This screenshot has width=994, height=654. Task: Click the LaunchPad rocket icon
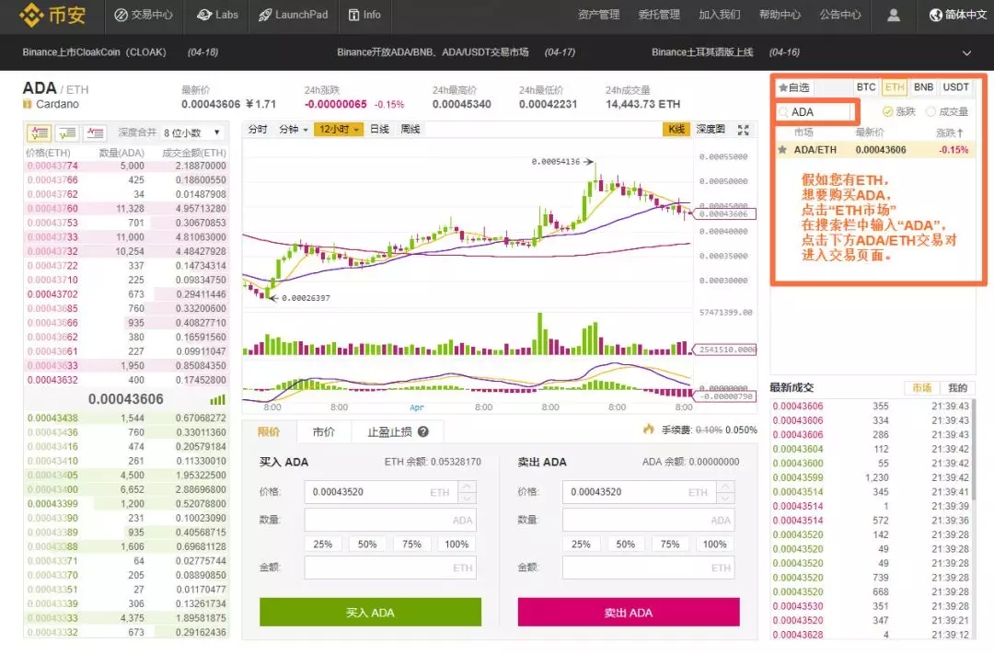coord(265,15)
